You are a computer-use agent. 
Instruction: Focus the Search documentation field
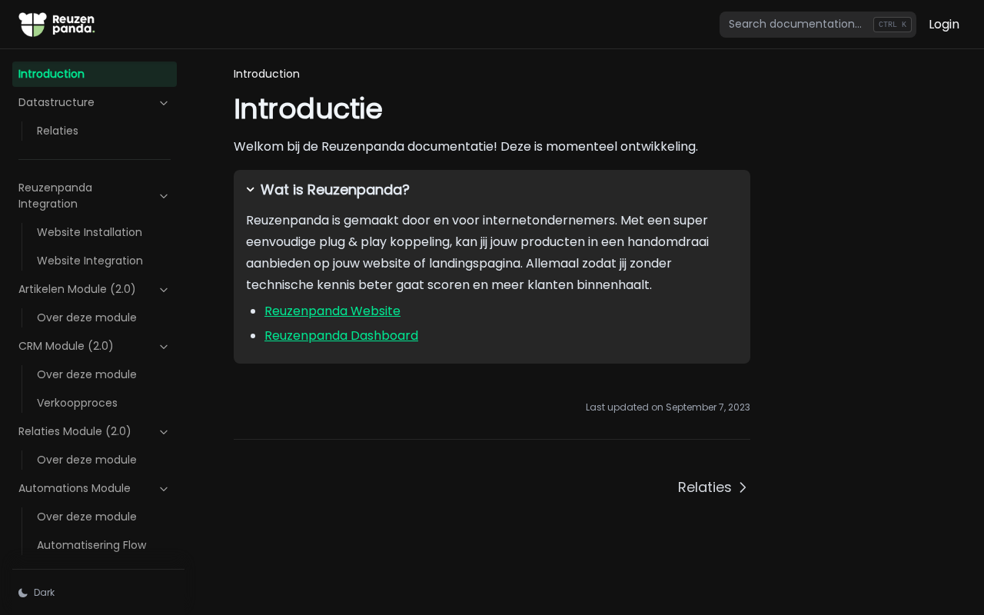796,25
